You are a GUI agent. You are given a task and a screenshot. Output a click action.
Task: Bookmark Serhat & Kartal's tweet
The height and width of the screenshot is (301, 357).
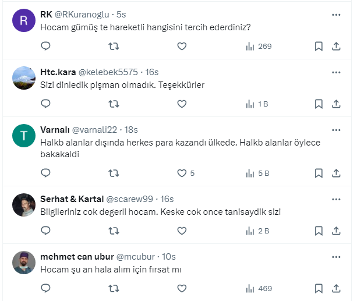pos(319,231)
